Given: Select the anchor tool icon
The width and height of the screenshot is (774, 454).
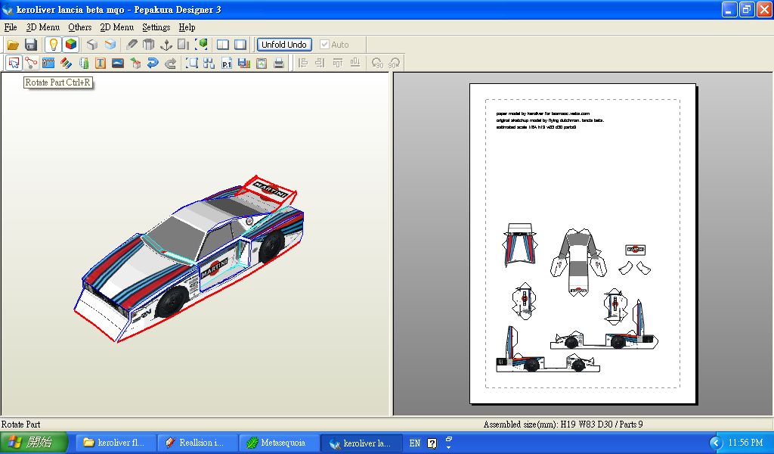Looking at the screenshot, I should pos(166,45).
